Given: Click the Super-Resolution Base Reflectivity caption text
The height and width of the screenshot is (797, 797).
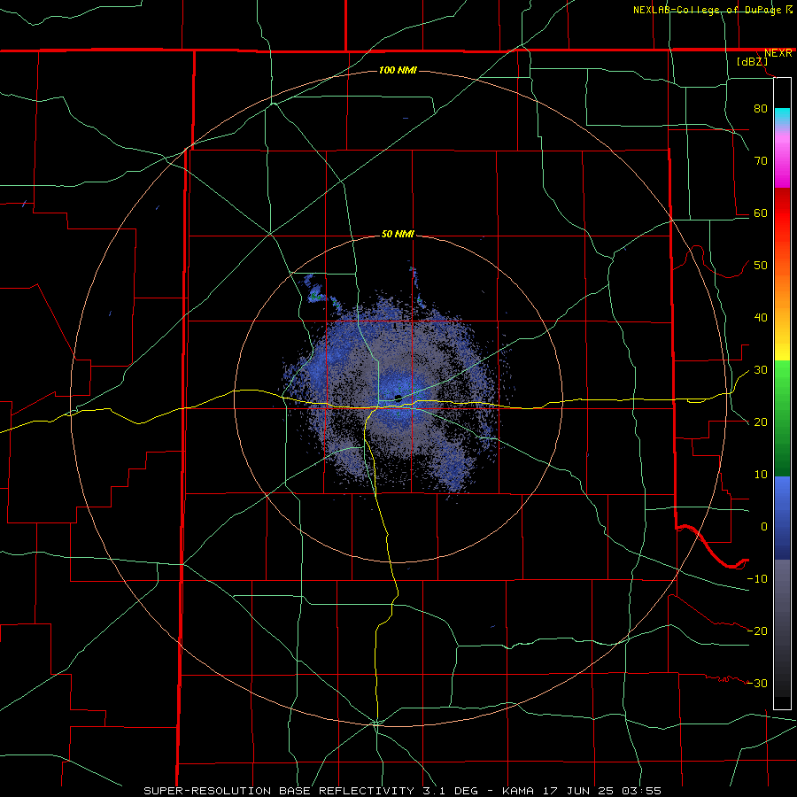Looking at the screenshot, I should (279, 791).
